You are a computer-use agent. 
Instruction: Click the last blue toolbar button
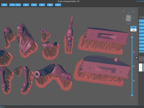tap(58, 5)
